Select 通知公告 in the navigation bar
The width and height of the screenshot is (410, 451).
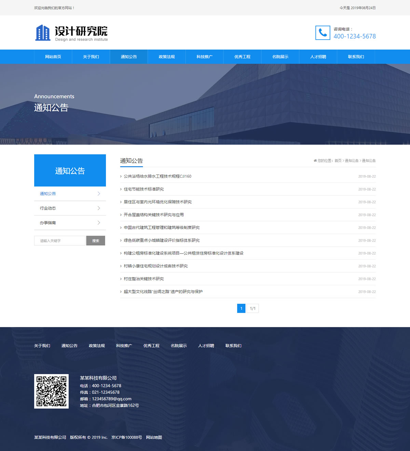tap(129, 57)
